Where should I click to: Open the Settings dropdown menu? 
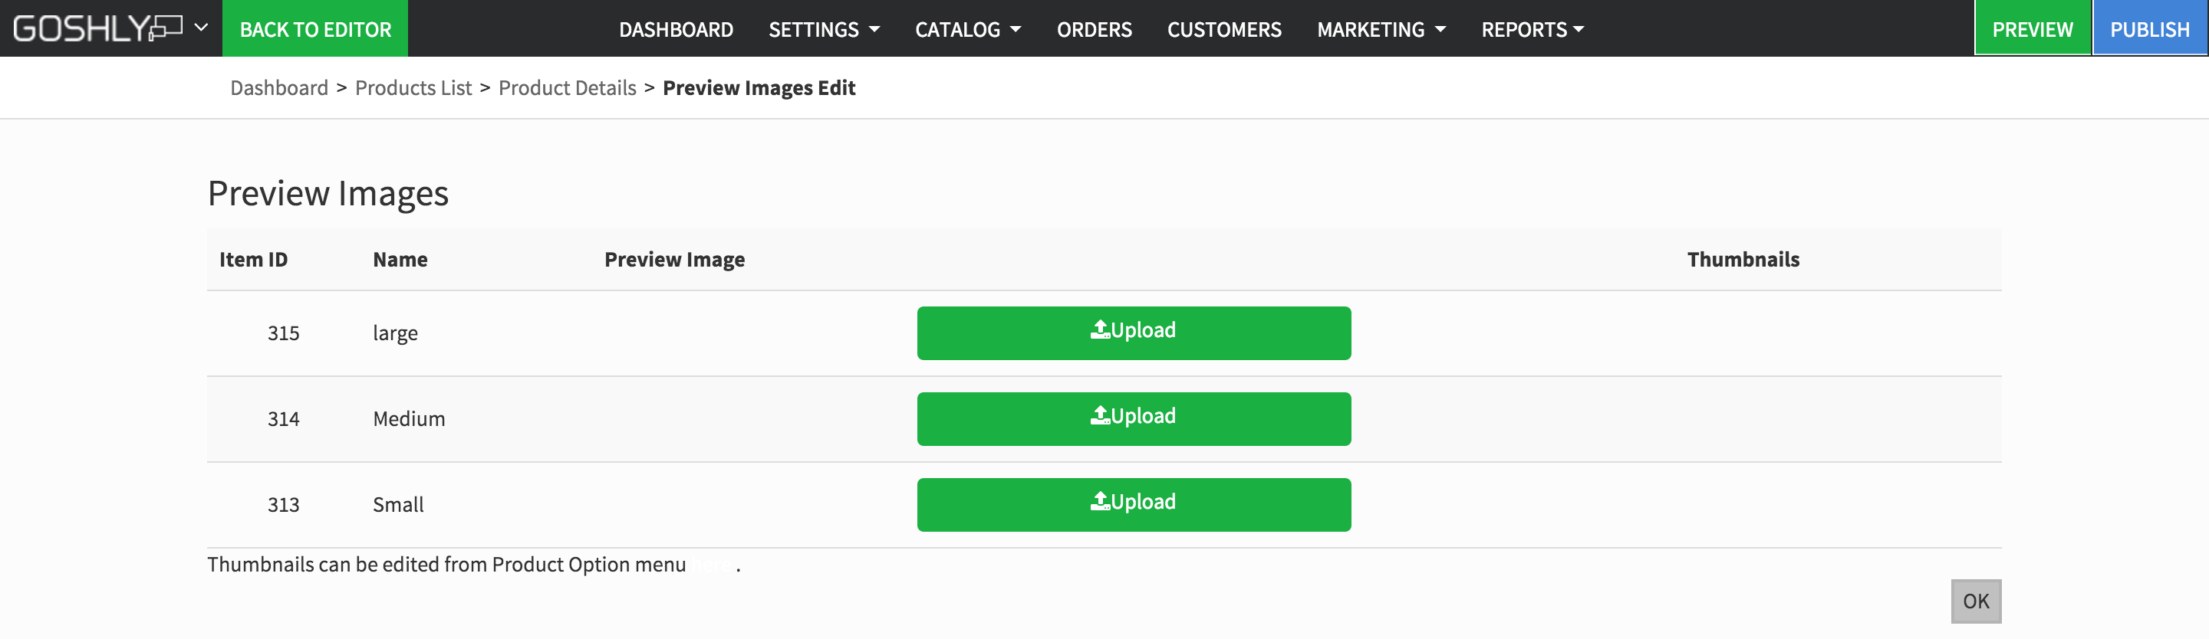(823, 29)
